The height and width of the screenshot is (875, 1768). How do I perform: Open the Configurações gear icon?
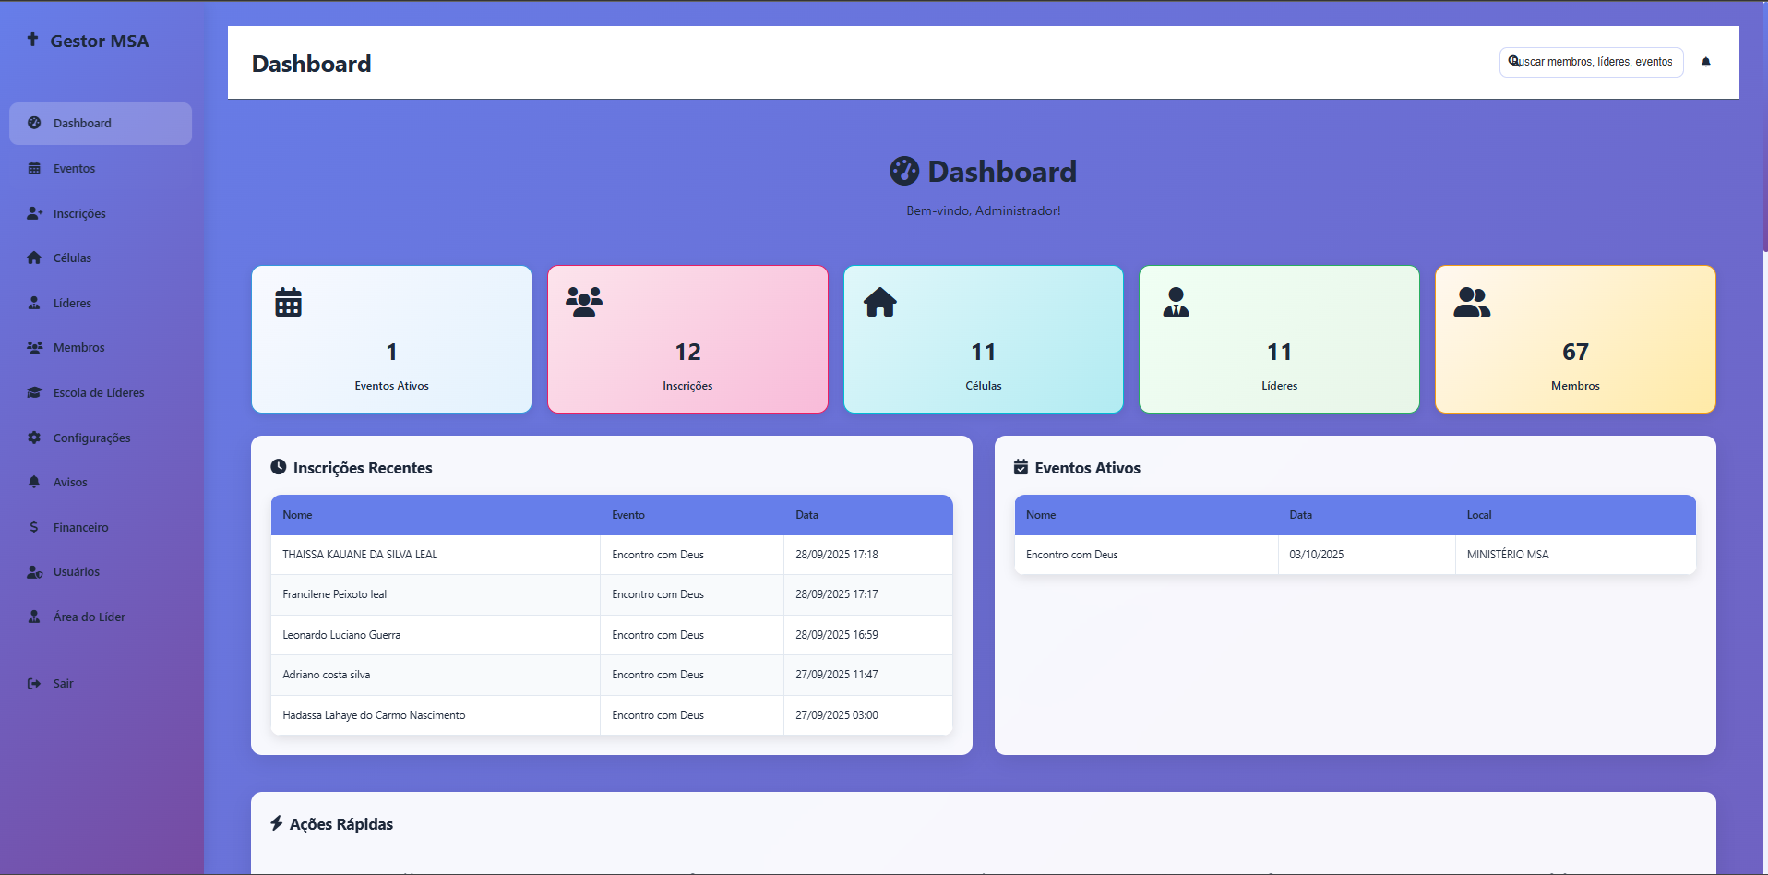[34, 437]
